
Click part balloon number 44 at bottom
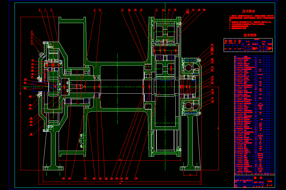[106, 179]
